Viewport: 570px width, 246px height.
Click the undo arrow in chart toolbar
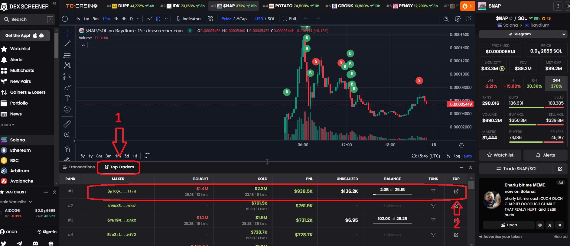click(x=306, y=19)
